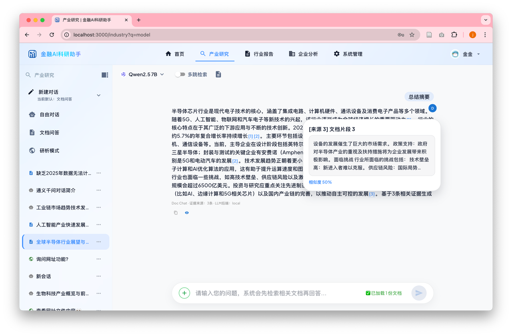Screen dimensions: 512x336
Task: Open conversation 工业链市场趋势技术发…
Action: click(62, 208)
